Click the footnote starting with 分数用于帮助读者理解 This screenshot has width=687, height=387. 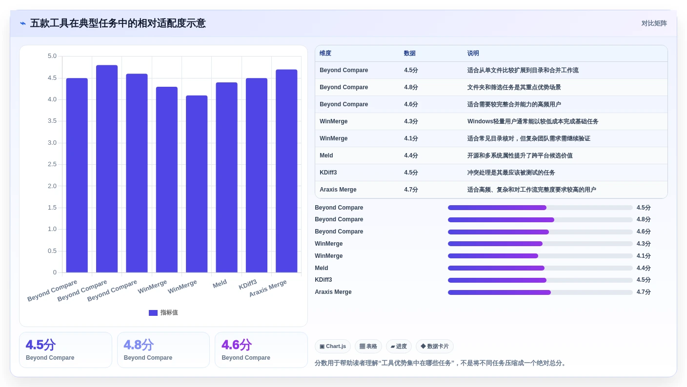pyautogui.click(x=441, y=363)
